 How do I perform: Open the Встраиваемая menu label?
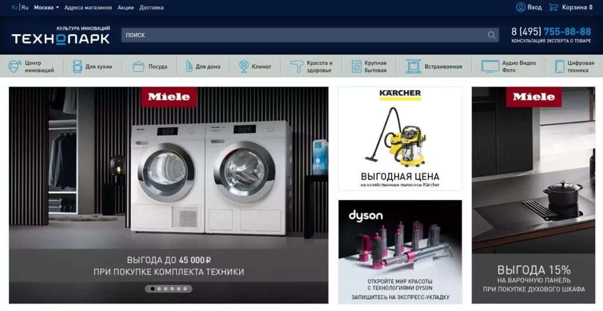tap(443, 67)
